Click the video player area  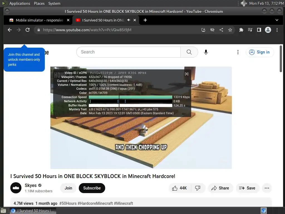141,118
